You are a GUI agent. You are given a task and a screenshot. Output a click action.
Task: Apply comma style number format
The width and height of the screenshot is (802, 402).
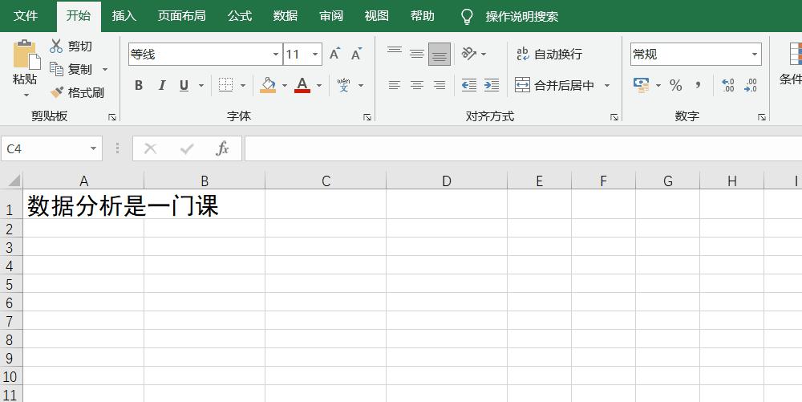click(698, 85)
